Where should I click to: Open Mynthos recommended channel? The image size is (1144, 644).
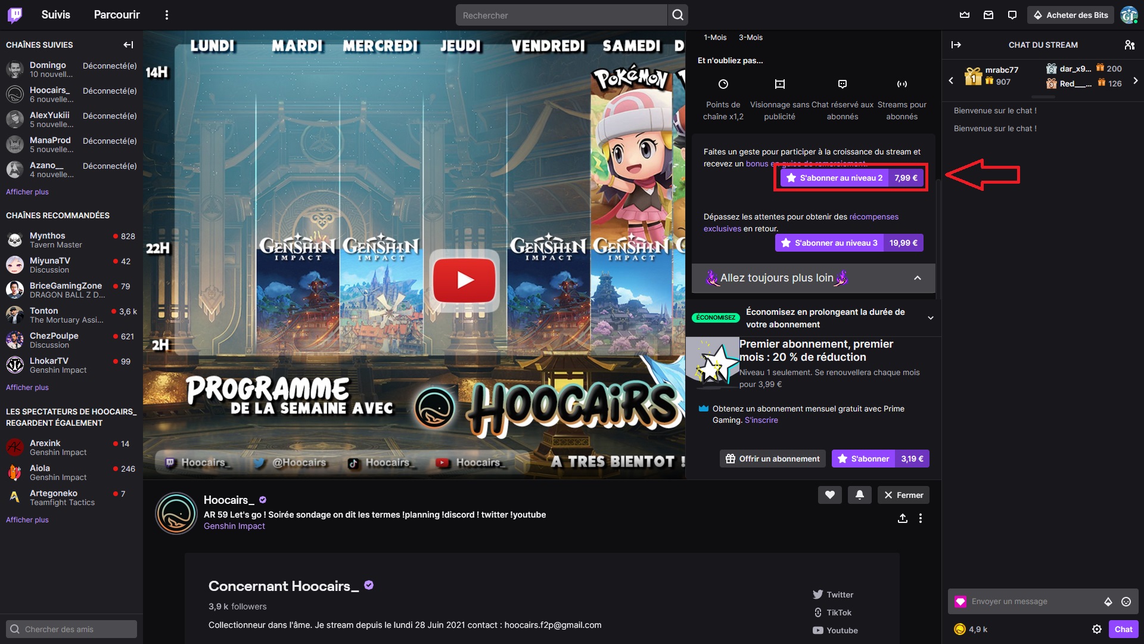71,240
